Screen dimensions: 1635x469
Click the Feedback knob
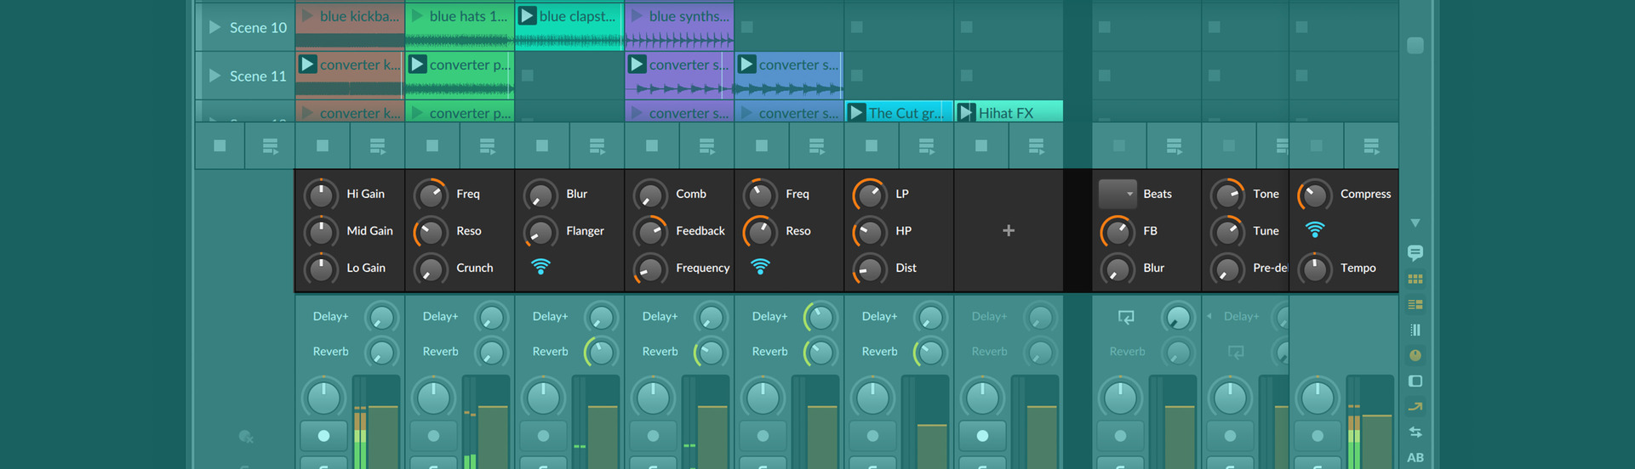coord(650,231)
